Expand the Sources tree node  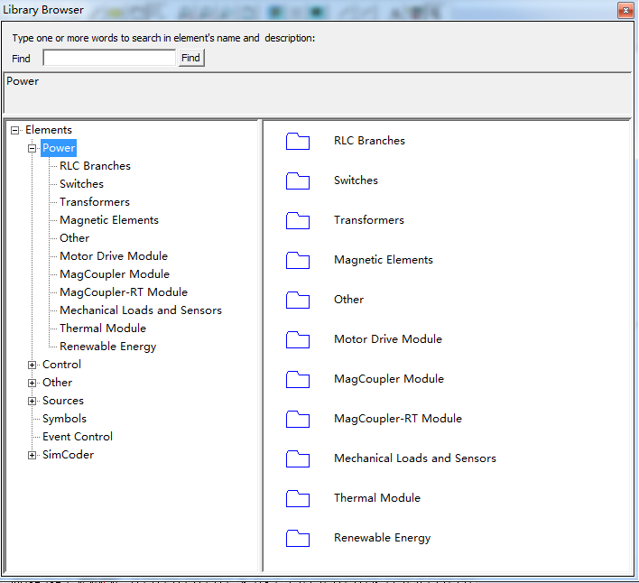pos(32,401)
